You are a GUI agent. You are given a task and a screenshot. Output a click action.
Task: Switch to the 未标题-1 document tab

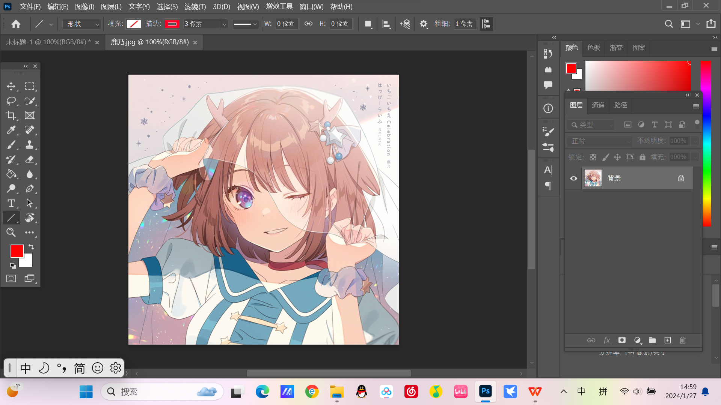pyautogui.click(x=48, y=42)
